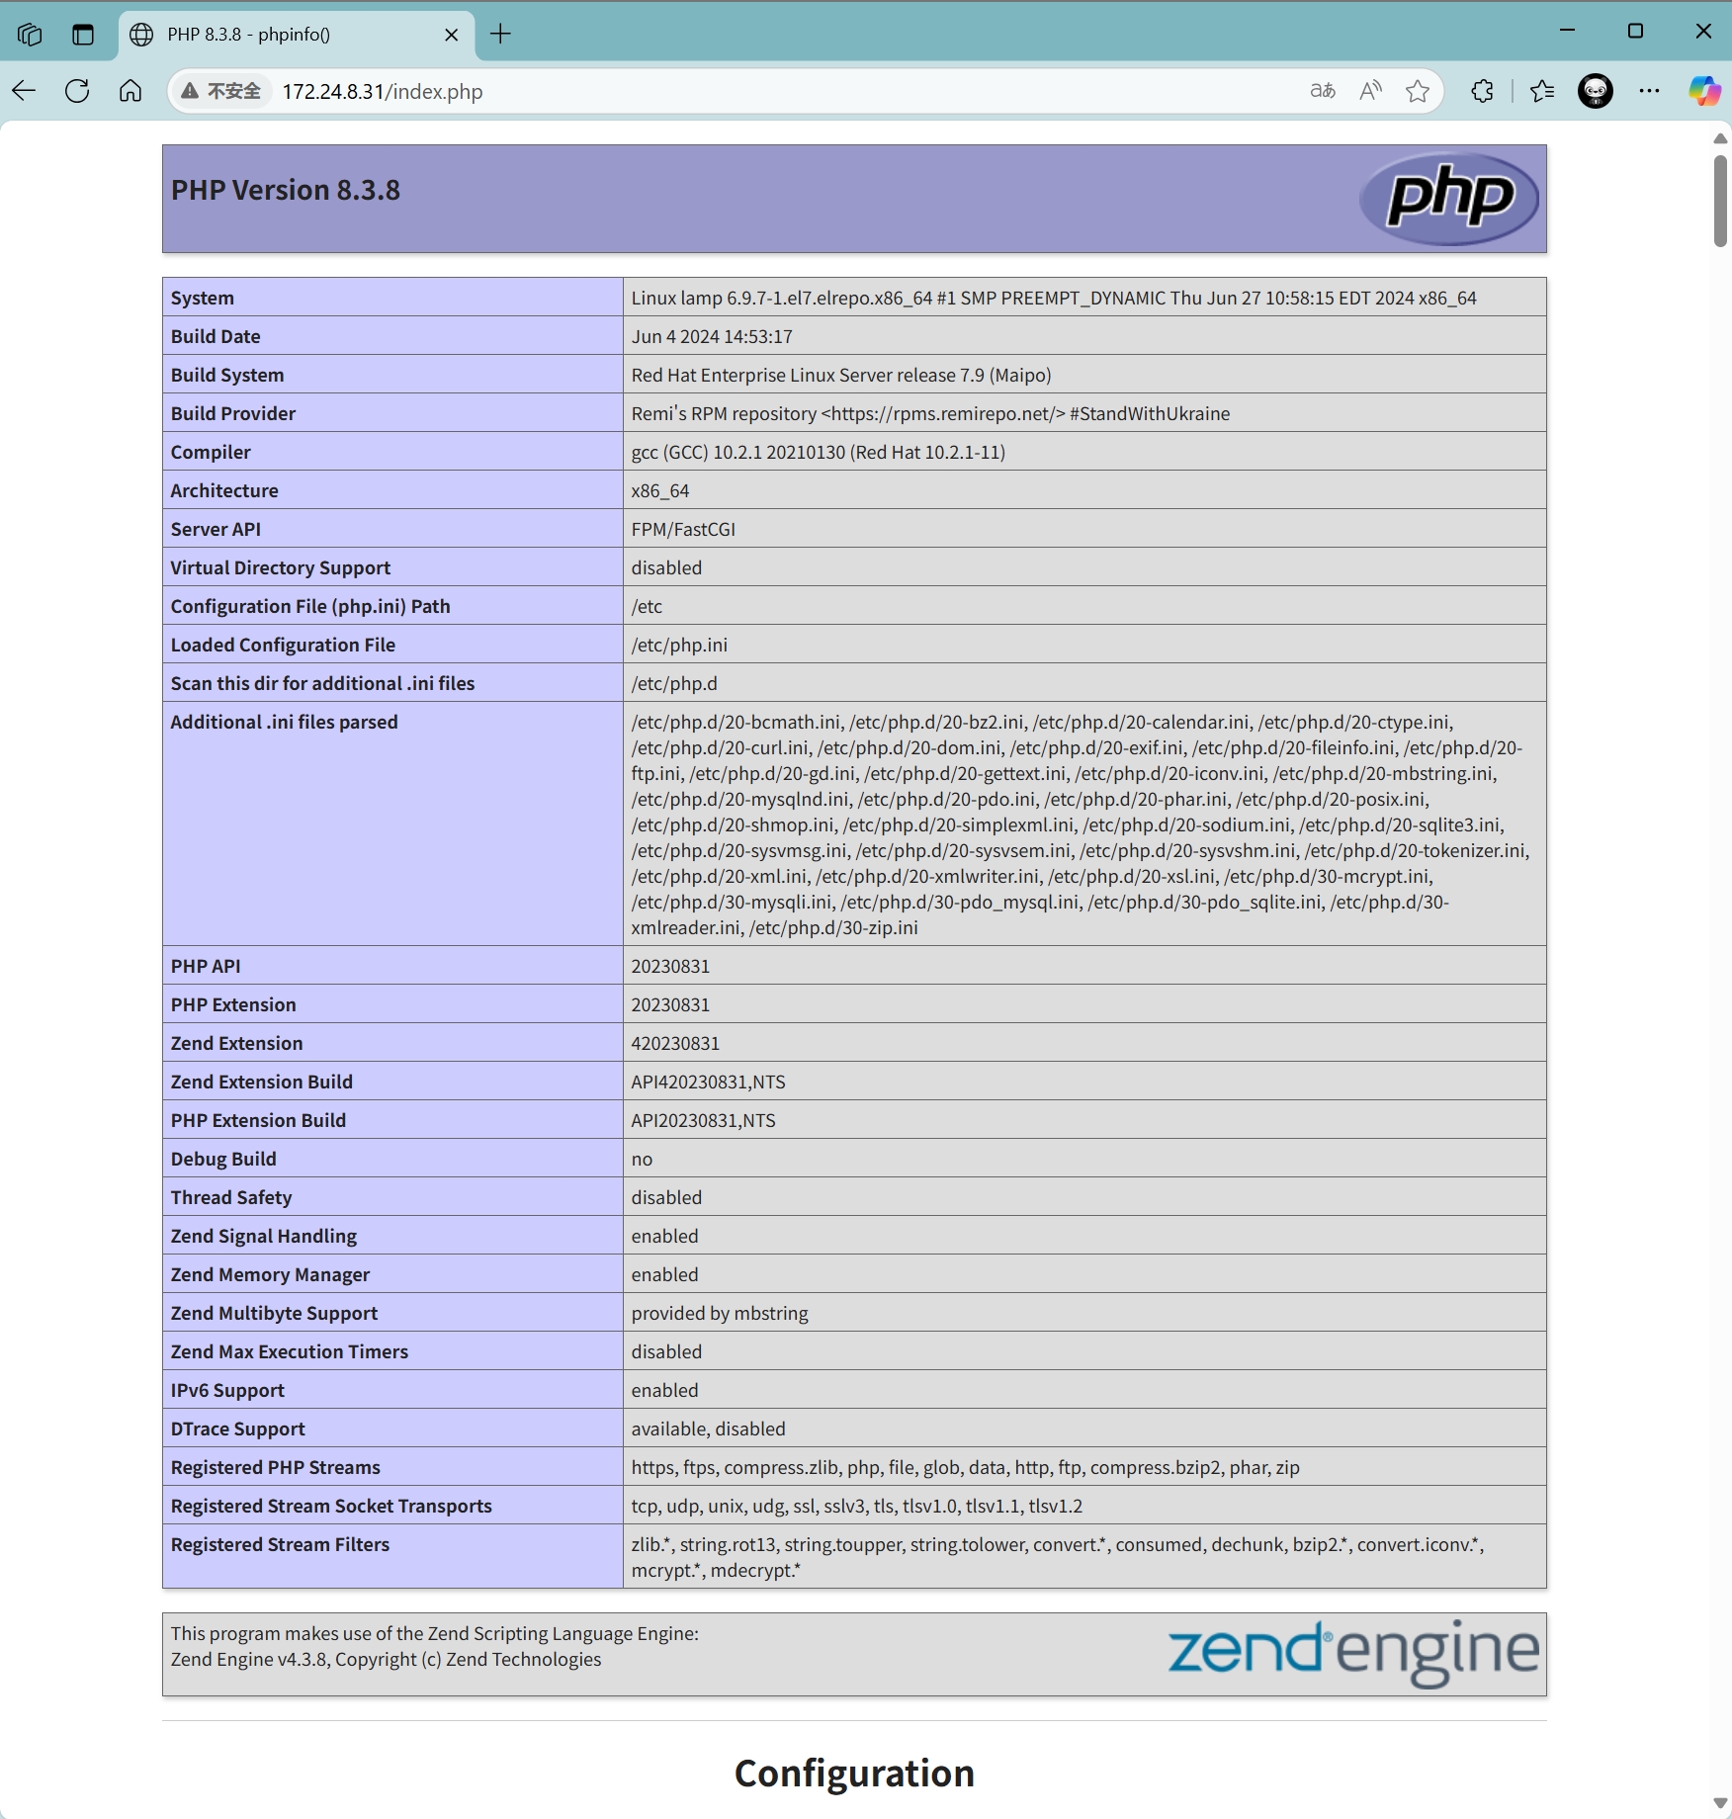The width and height of the screenshot is (1732, 1819).
Task: Click the IPv6 Support label
Action: point(227,1390)
